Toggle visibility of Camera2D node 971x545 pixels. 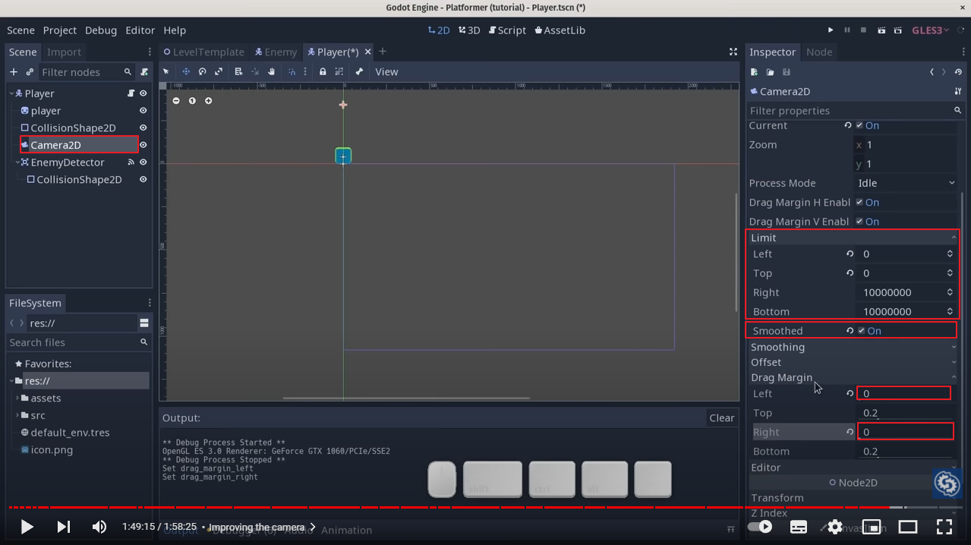[143, 145]
